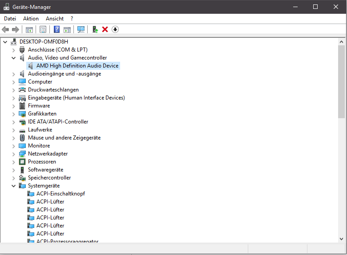This screenshot has width=347, height=255.
Task: Select ACPI-Einschaltknopf device entry
Action: pos(61,194)
